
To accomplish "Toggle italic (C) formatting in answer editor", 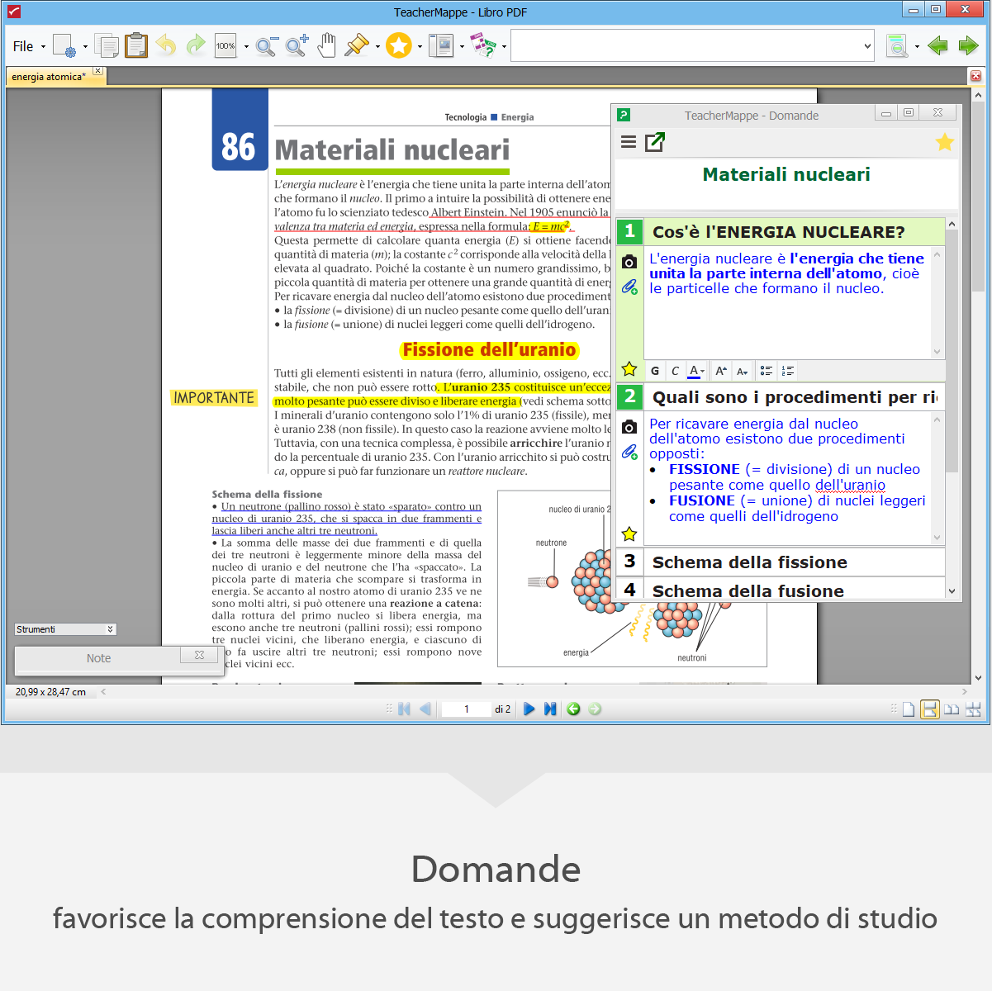I will 675,371.
